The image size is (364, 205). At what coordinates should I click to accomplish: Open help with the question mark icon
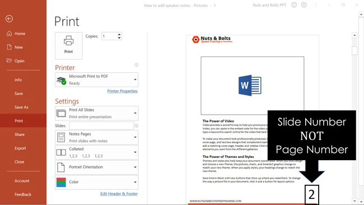[x=315, y=5]
